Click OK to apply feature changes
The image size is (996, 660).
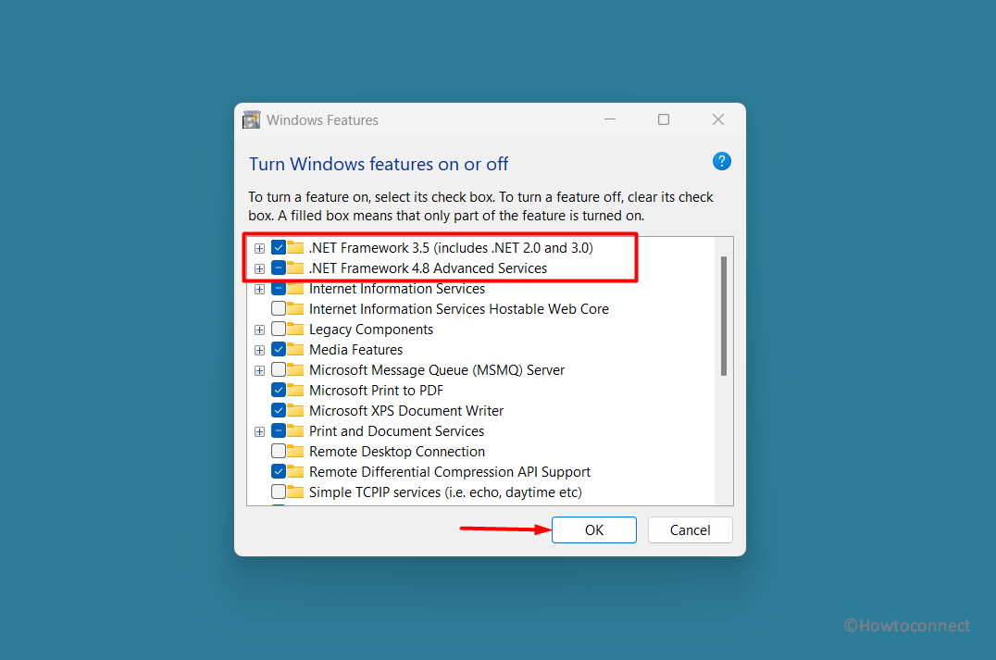[x=594, y=529]
